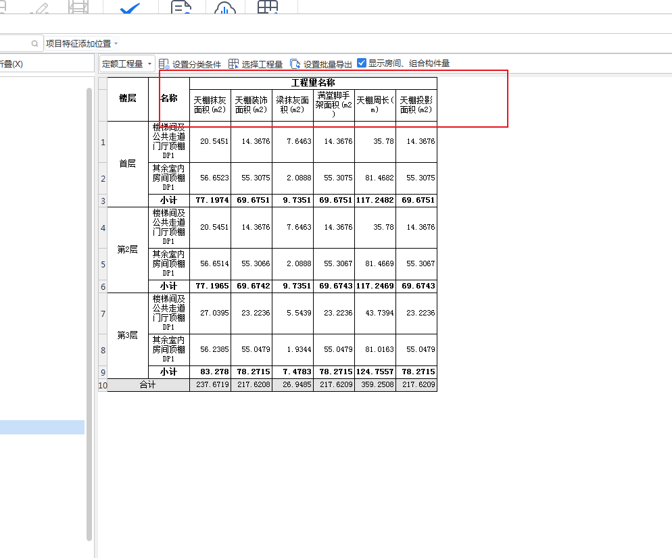
Task: Click the 名称 column header
Action: [x=169, y=99]
